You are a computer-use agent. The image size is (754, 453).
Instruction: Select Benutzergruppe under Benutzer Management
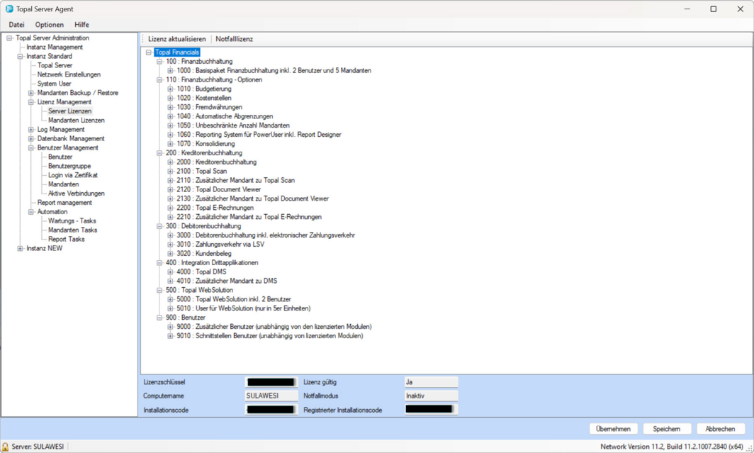point(69,166)
